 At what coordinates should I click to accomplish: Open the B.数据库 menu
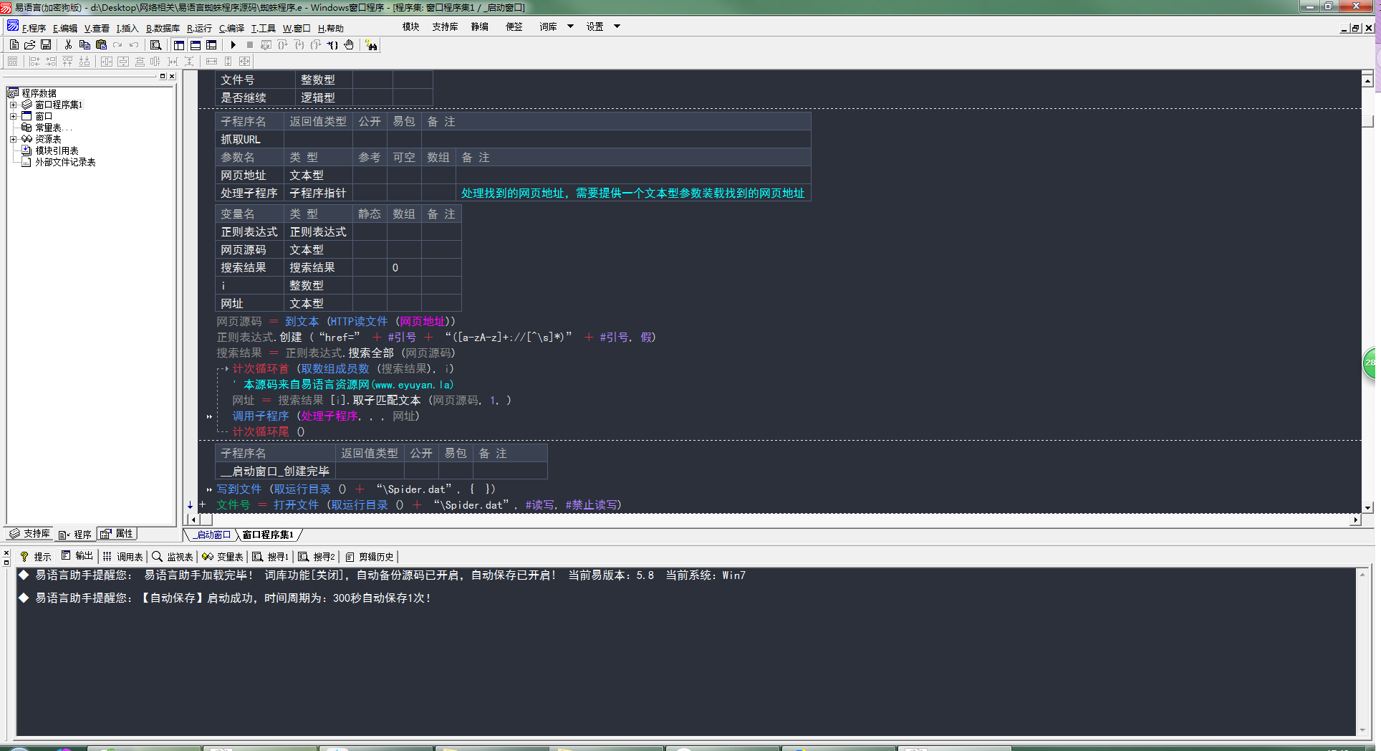163,29
